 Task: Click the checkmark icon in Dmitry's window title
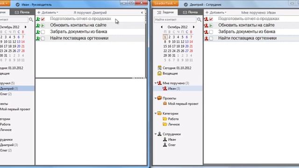pos(186,4)
